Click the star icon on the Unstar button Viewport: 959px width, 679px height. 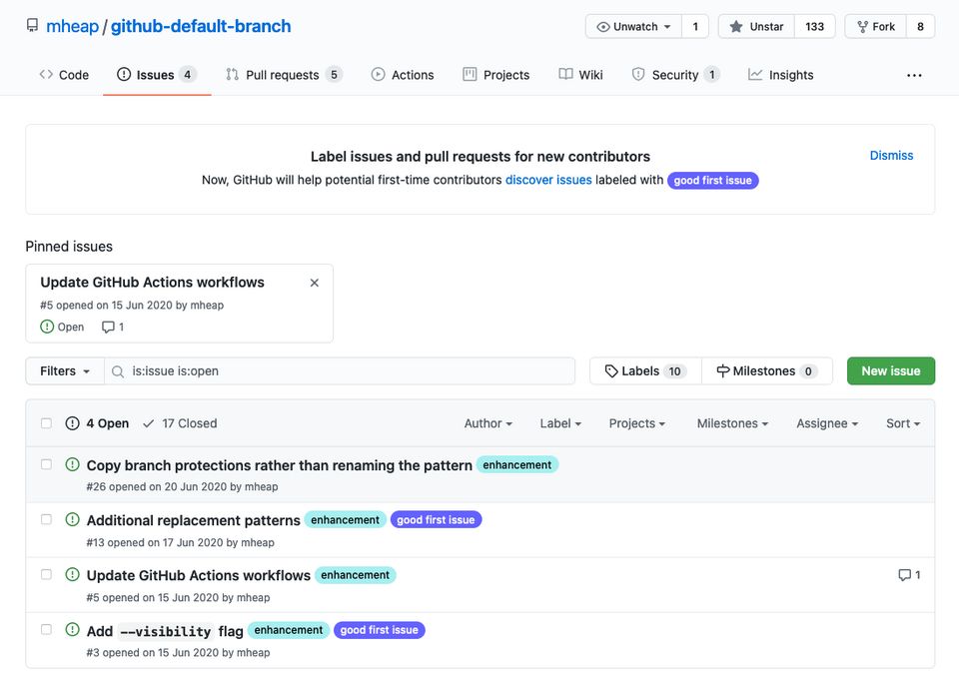coord(736,27)
